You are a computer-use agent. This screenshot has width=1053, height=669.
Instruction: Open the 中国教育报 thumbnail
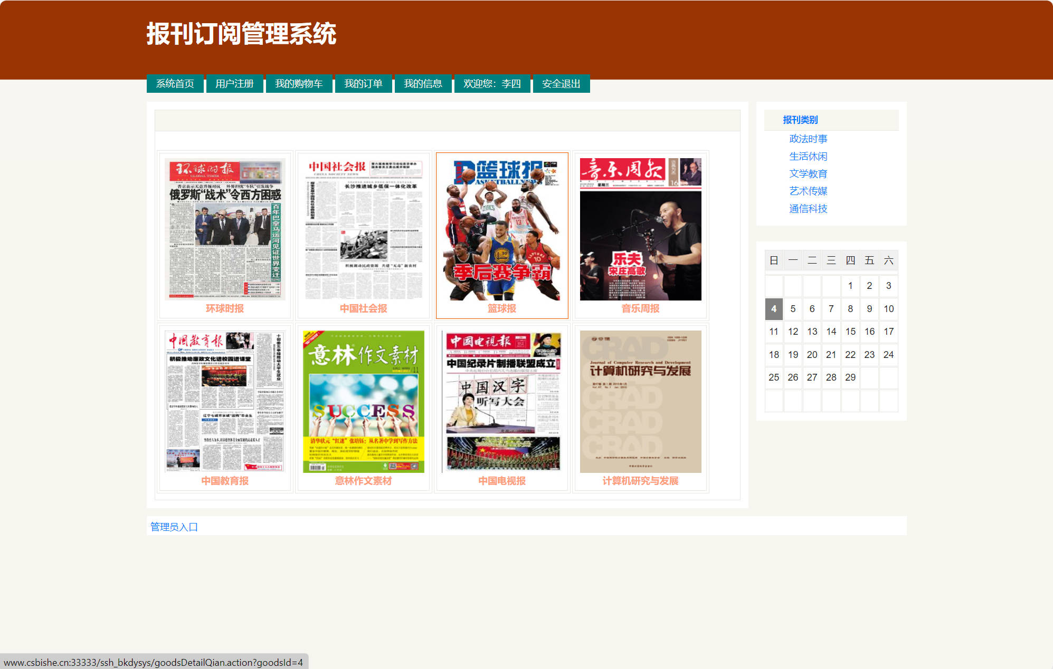[224, 402]
